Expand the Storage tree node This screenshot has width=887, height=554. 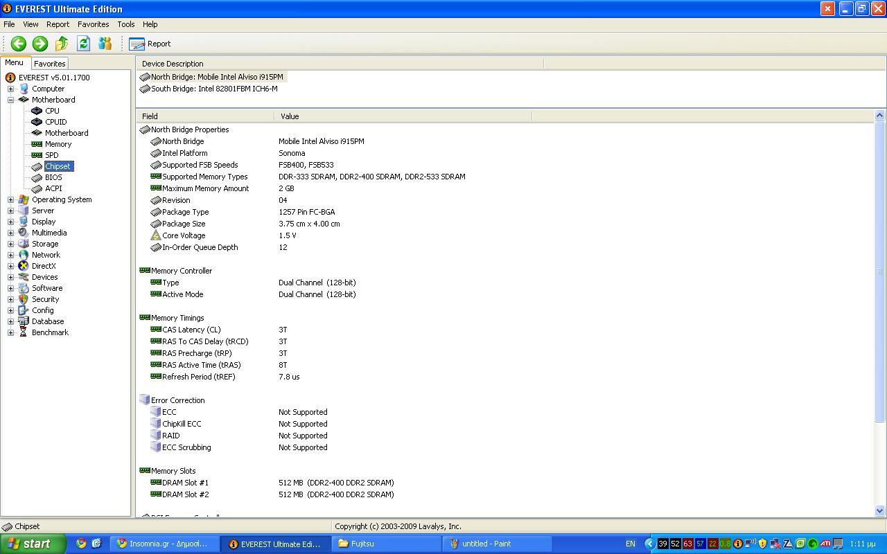(x=10, y=244)
